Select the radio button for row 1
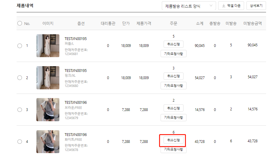 point(20,46)
